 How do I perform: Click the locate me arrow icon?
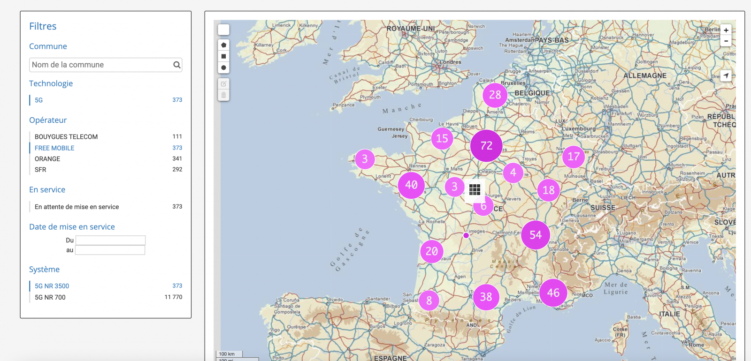coord(726,75)
